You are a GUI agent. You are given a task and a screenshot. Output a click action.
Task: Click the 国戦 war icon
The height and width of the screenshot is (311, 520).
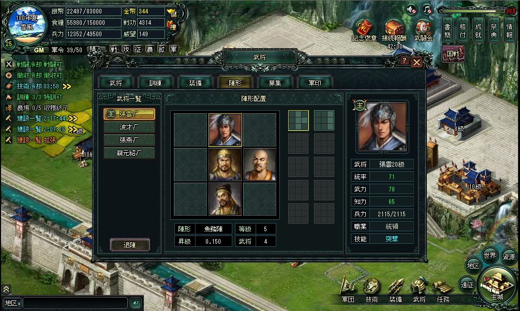pyautogui.click(x=453, y=54)
